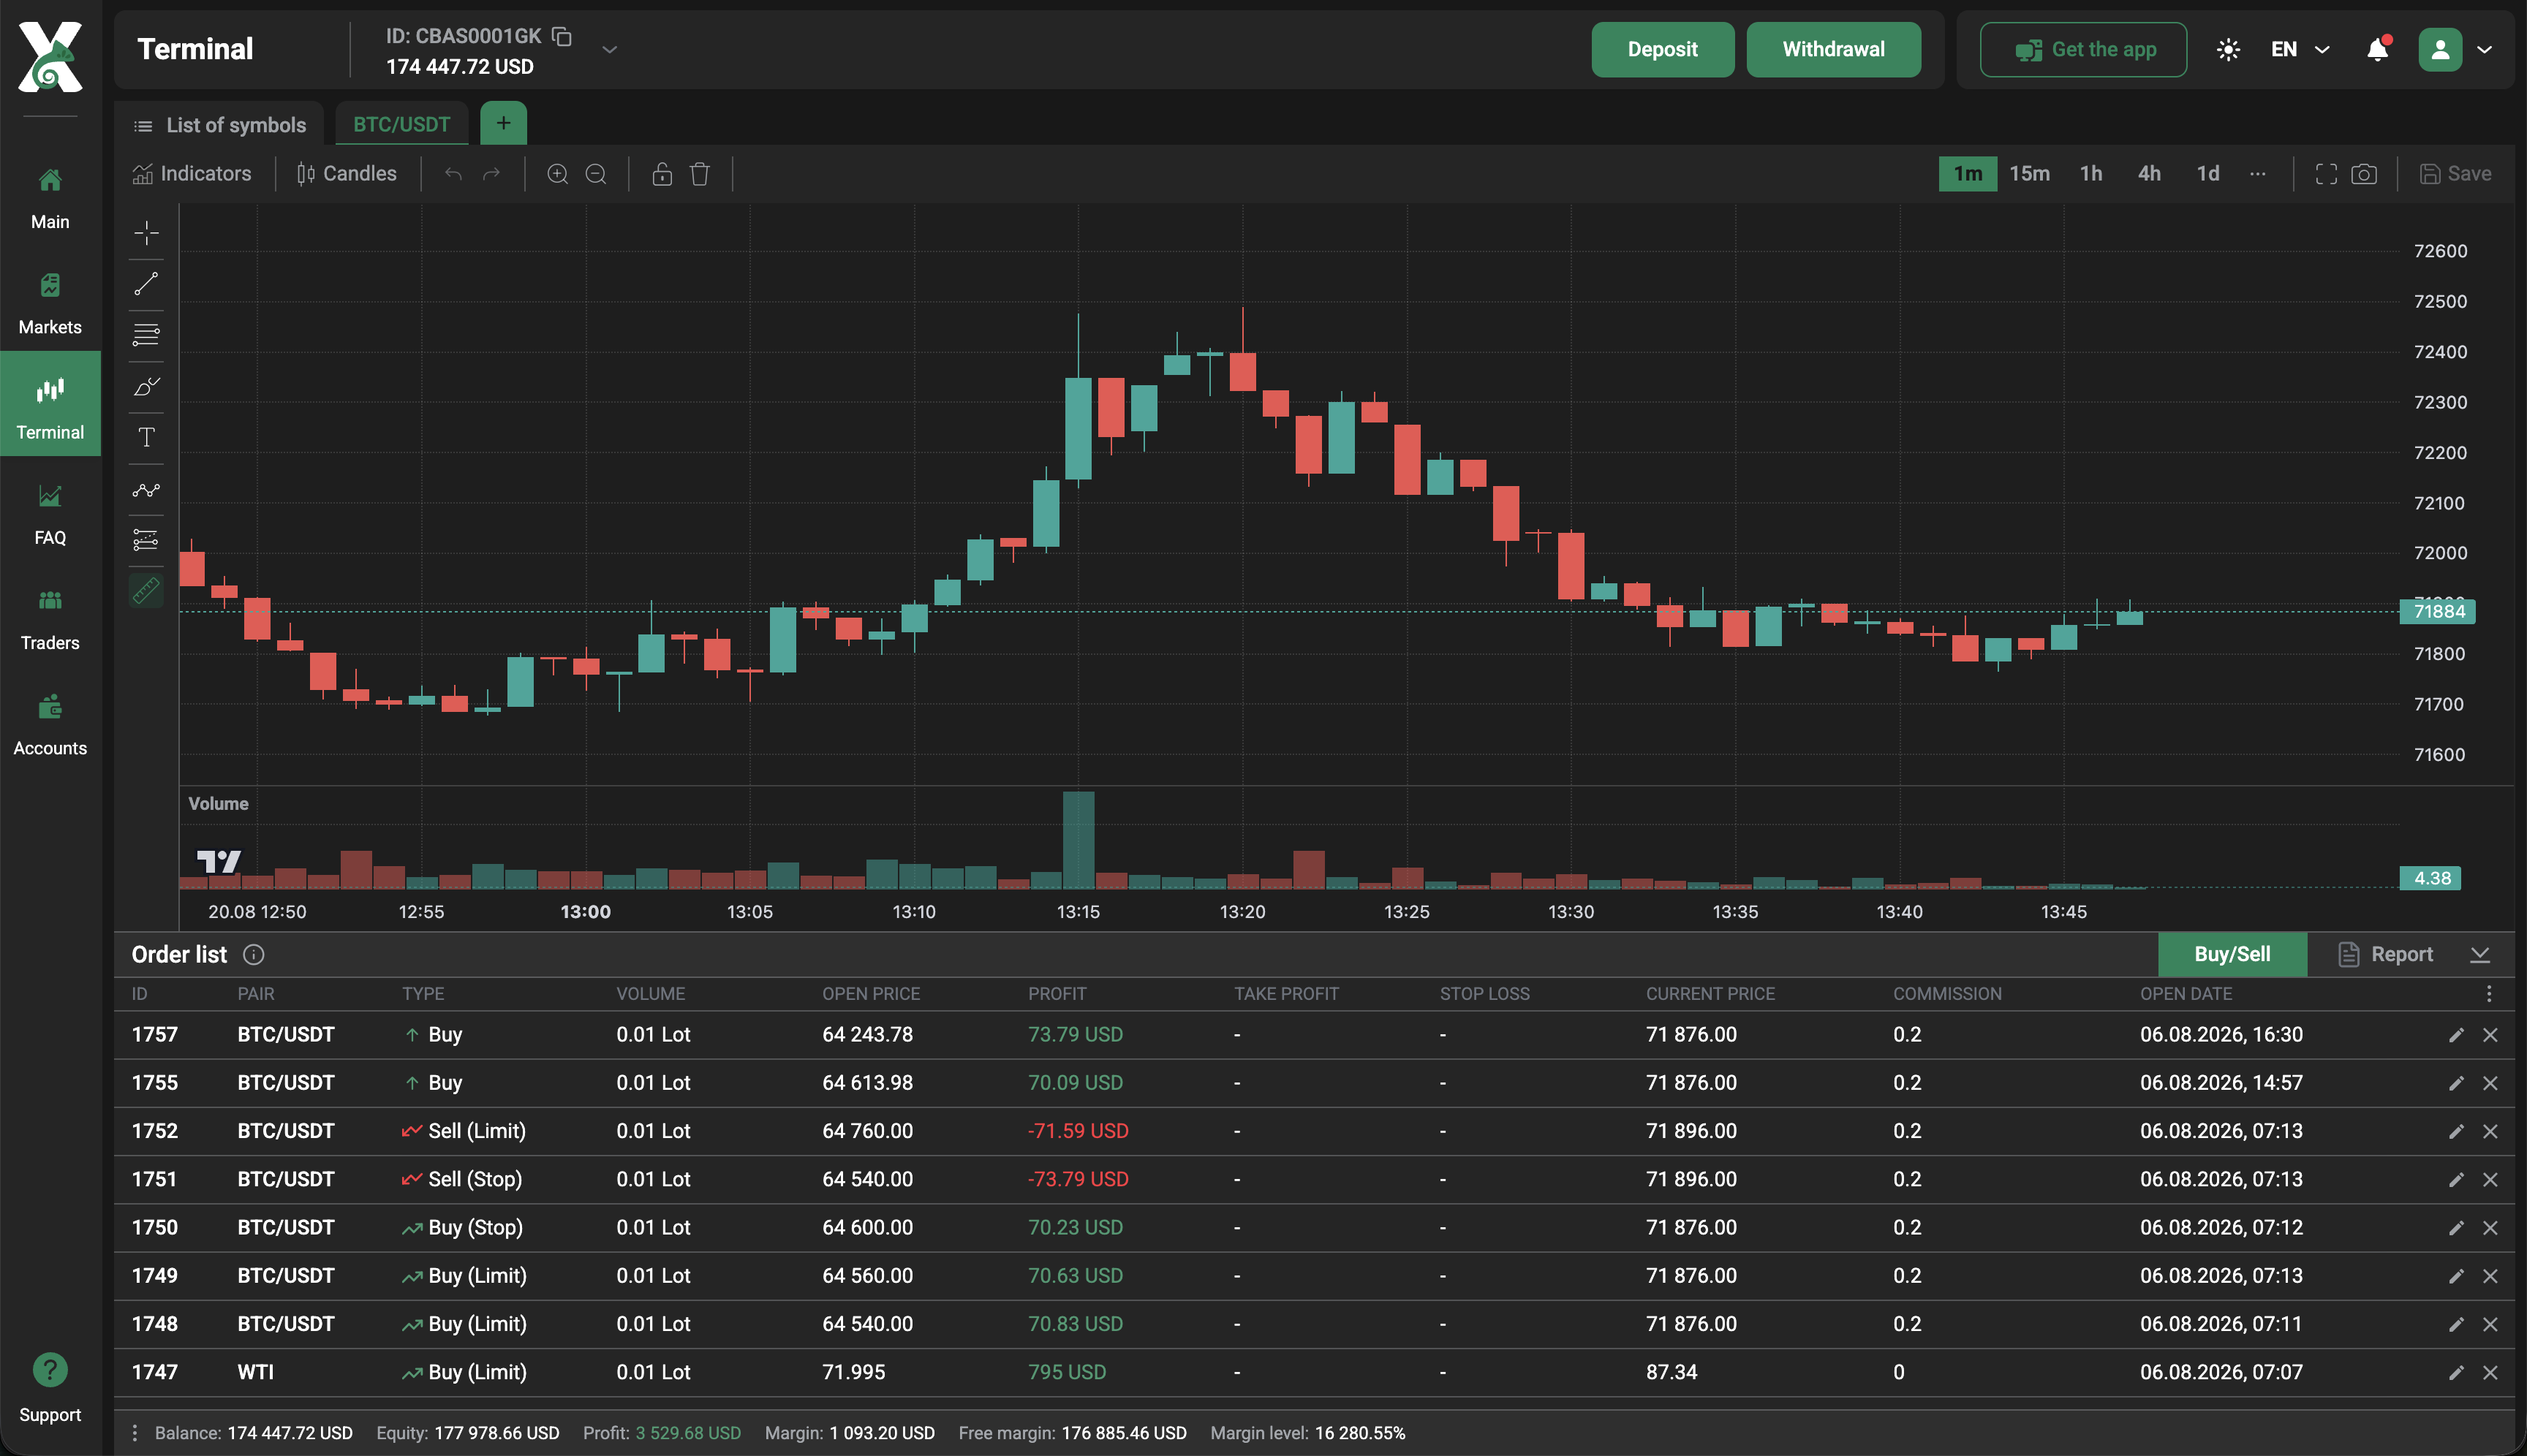Open Accounts in the sidebar

click(50, 725)
